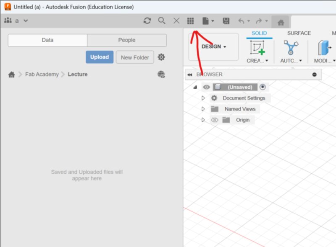Open the MODIFY menu dropdown
Viewport: 336px width, 247px height.
pos(325,61)
